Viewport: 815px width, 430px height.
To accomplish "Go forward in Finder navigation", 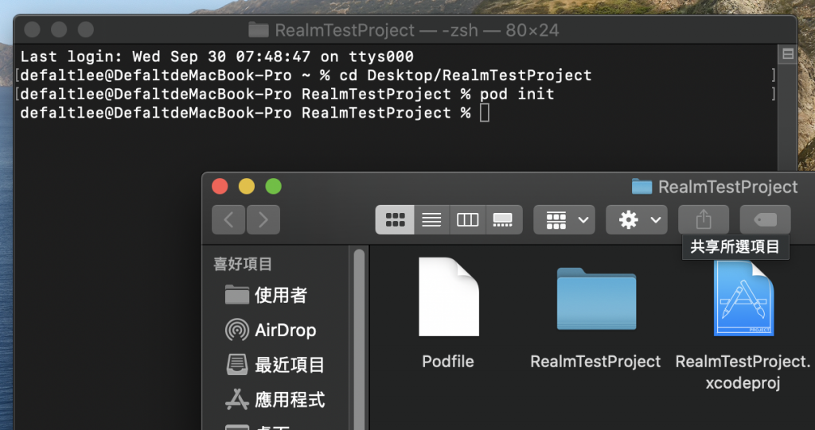I will [263, 219].
